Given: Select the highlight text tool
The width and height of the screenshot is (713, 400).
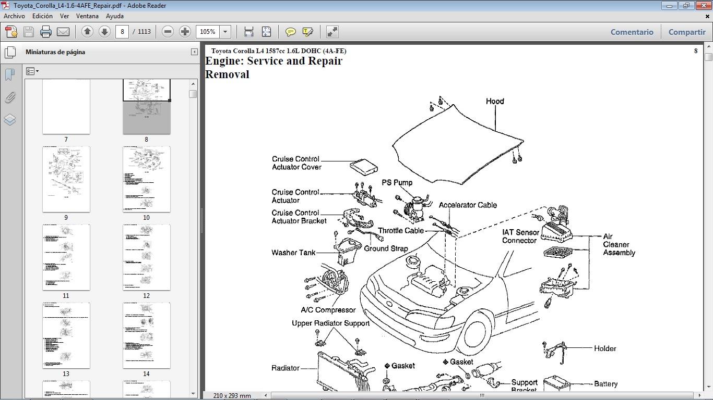Looking at the screenshot, I should pyautogui.click(x=308, y=32).
